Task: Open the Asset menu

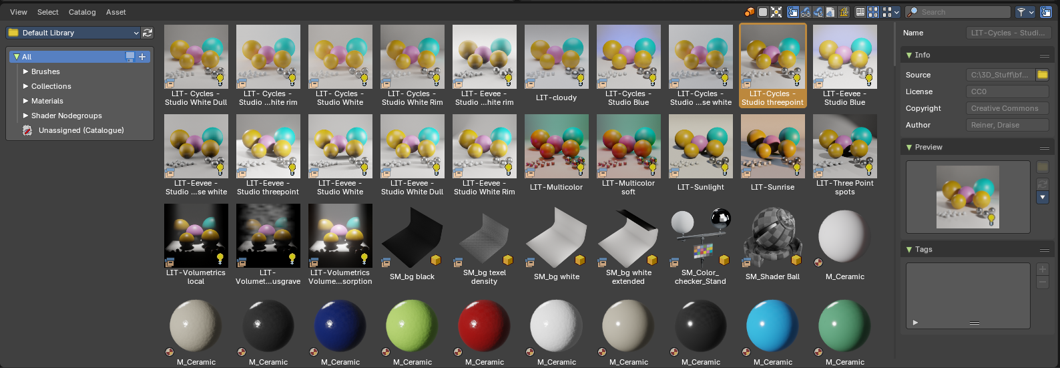Action: (116, 12)
